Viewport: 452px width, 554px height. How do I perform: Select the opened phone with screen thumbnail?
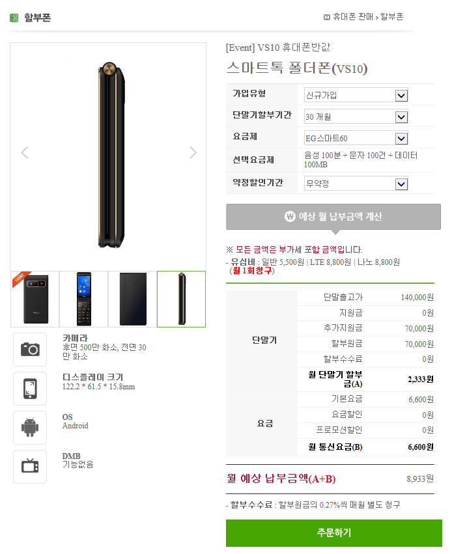pyautogui.click(x=84, y=299)
